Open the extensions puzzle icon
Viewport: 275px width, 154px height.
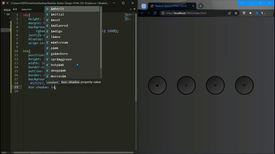click(x=263, y=13)
